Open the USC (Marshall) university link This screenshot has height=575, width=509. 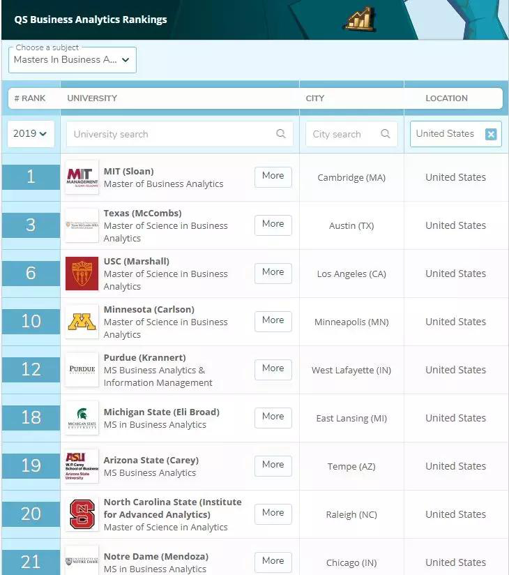coord(137,261)
